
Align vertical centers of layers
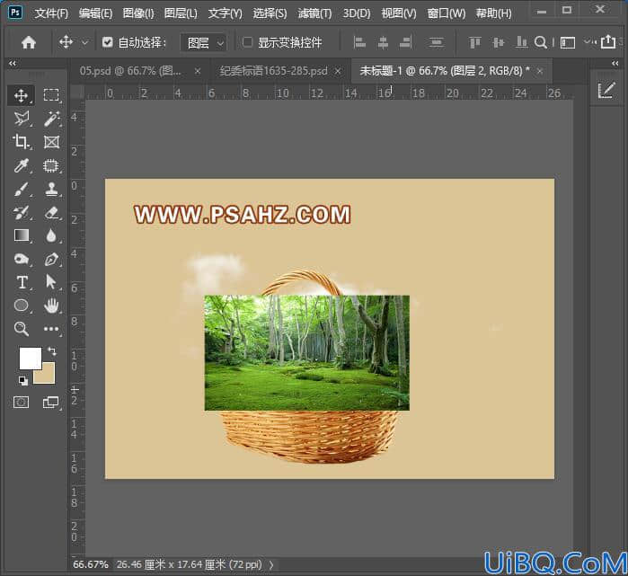[499, 42]
